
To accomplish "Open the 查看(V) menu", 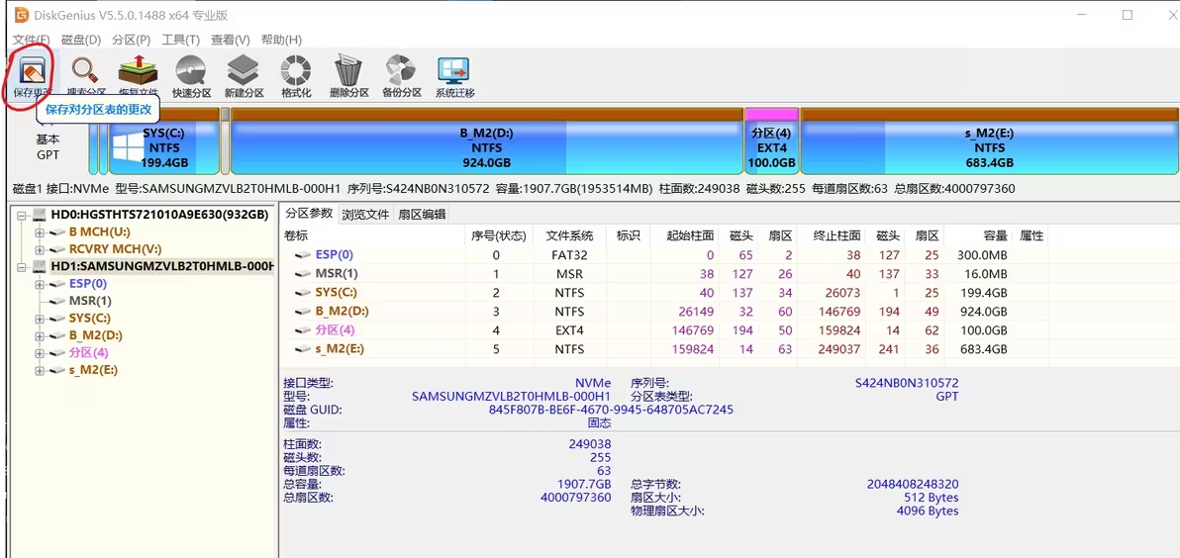I will click(231, 40).
